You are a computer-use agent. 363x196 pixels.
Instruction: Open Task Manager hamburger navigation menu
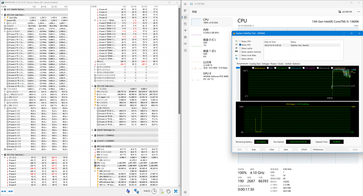coord(185,4)
